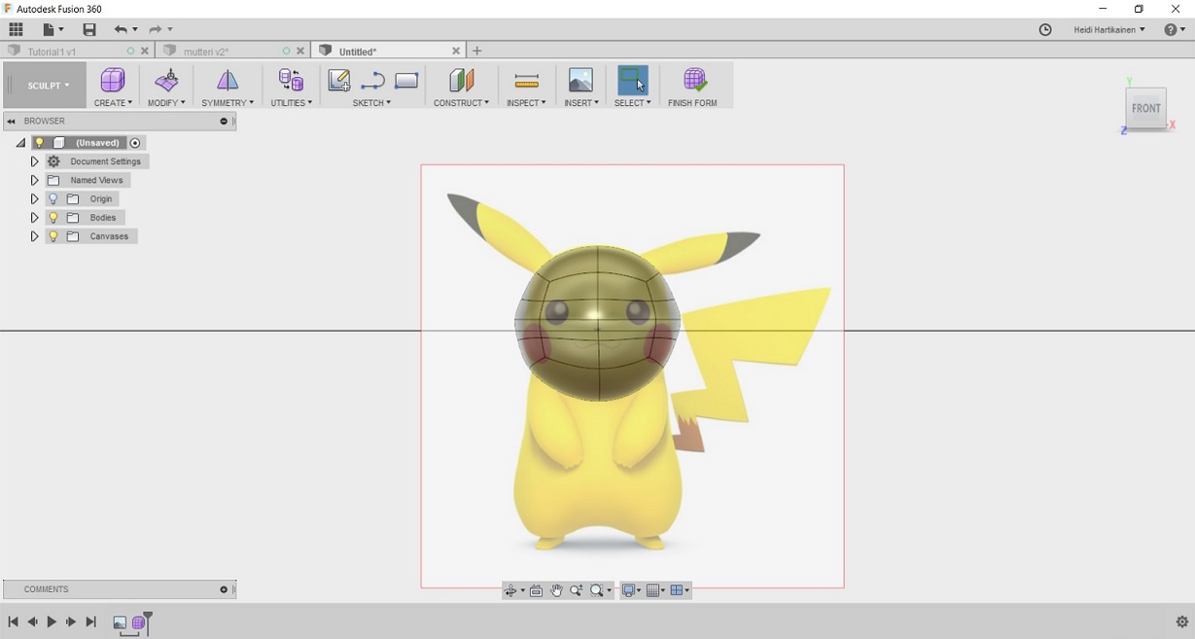This screenshot has height=639, width=1195.
Task: Click the Undo arrow
Action: pos(121,30)
